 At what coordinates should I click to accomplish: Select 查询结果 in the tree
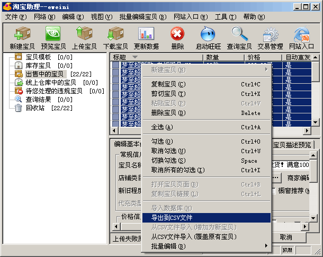pyautogui.click(x=38, y=100)
